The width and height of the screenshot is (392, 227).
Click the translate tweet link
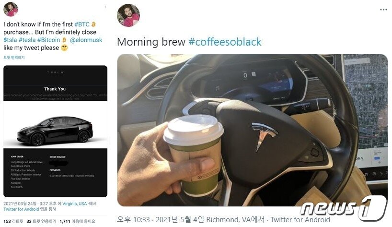click(x=14, y=58)
